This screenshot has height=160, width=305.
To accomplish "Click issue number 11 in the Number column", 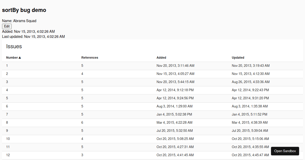I will pos(8,147).
